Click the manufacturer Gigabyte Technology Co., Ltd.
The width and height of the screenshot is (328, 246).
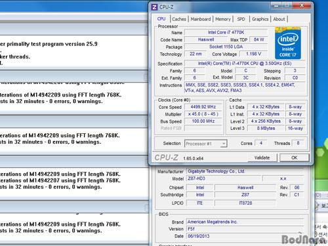(x=245, y=171)
